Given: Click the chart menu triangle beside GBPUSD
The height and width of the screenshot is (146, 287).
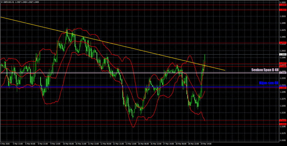Looking at the screenshot, I should 2,2.
